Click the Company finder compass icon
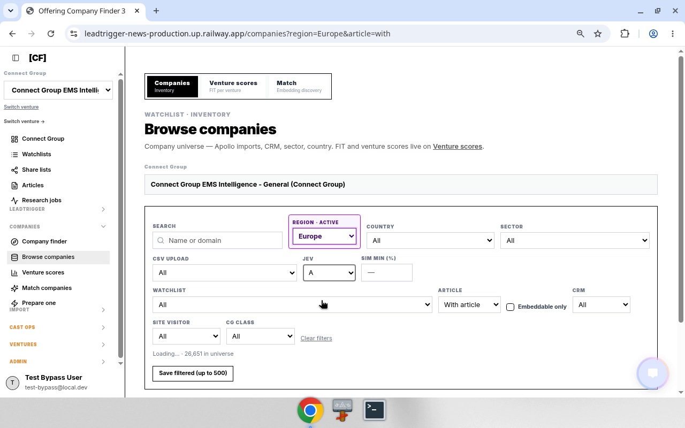 click(x=14, y=242)
